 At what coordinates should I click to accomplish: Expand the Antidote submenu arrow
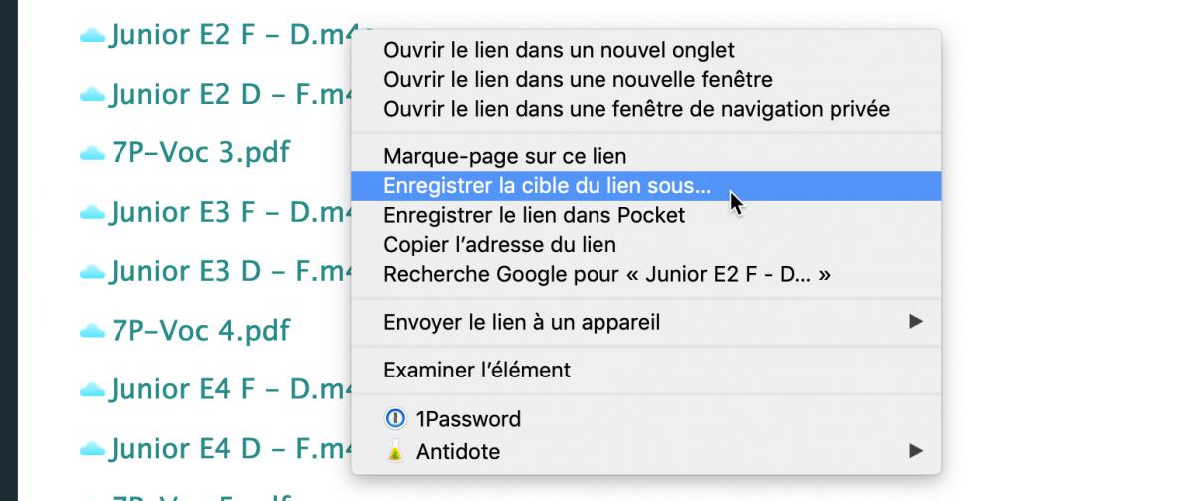pos(916,452)
